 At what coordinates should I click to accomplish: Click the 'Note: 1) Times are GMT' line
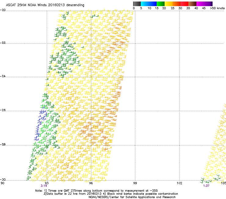97,191
